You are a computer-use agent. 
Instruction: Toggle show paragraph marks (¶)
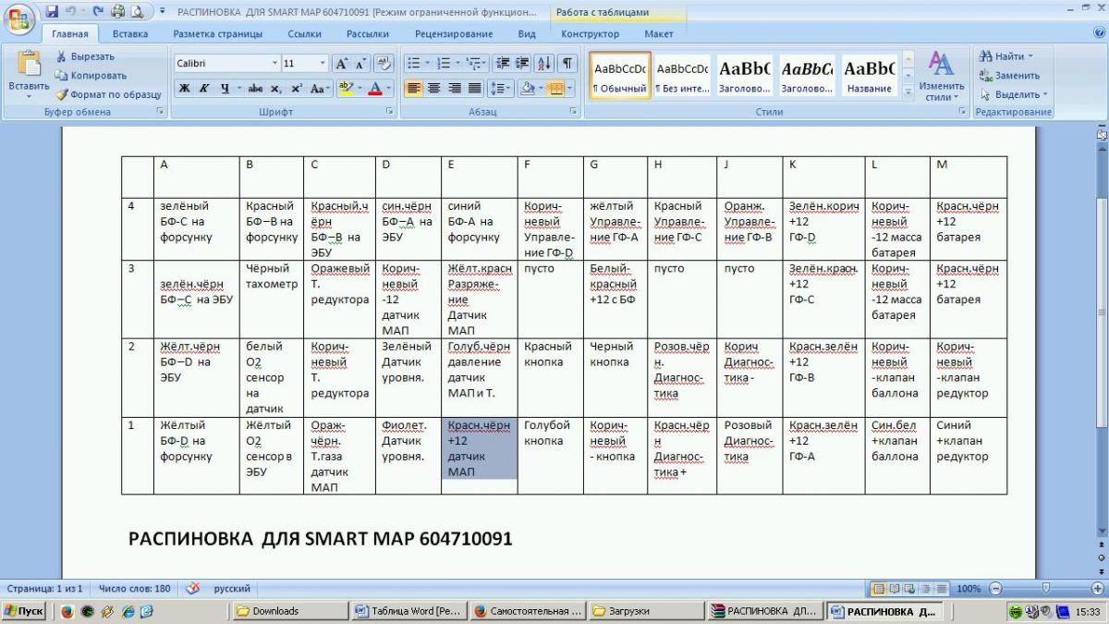[x=567, y=64]
